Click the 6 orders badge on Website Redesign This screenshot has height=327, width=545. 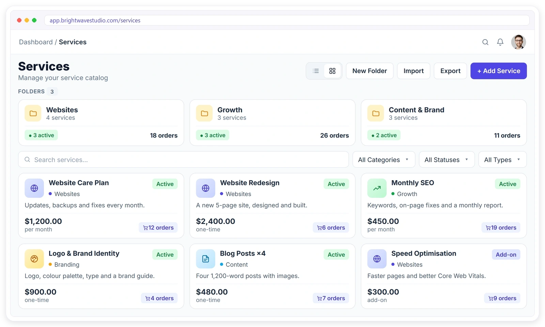[x=331, y=228]
